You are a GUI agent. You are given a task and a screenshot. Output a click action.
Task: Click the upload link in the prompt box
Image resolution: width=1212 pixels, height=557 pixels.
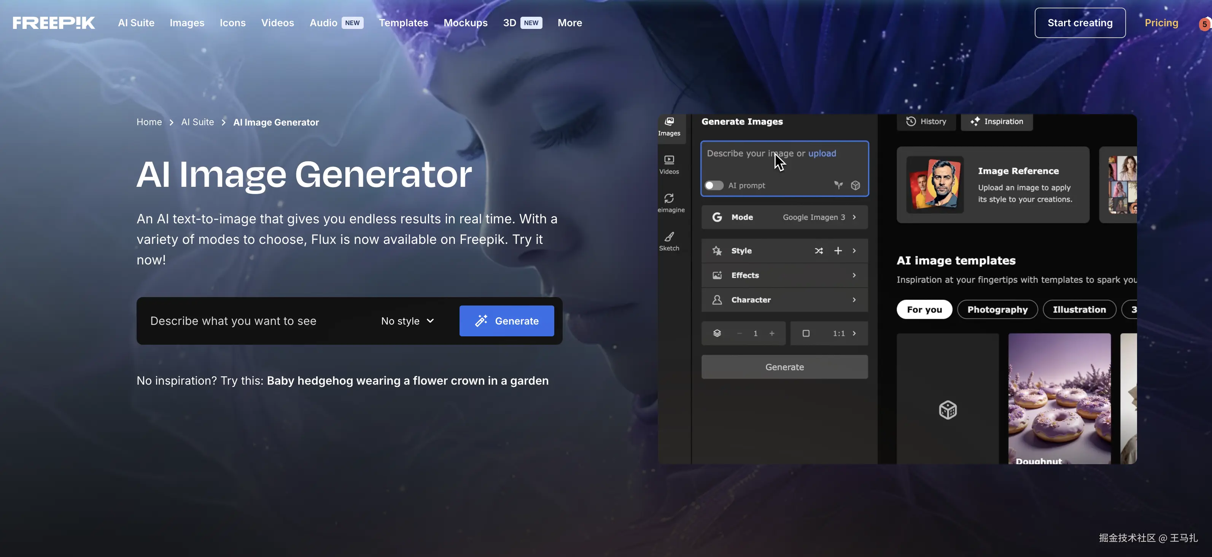point(822,153)
